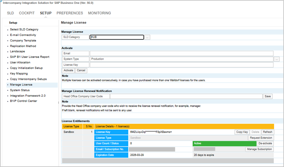Click Request Extension for the Sandbox license
This screenshot has height=167, width=284.
pyautogui.click(x=261, y=138)
